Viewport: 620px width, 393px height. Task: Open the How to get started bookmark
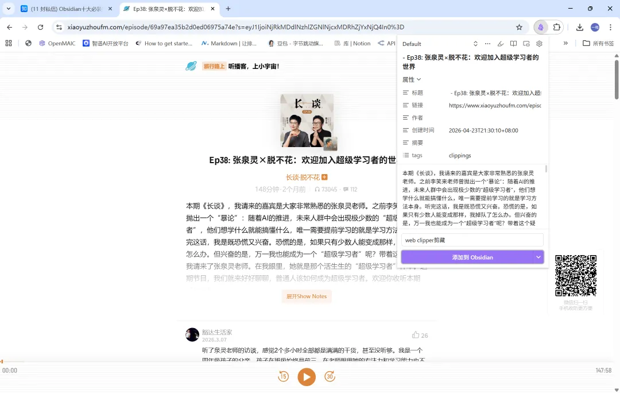[164, 43]
